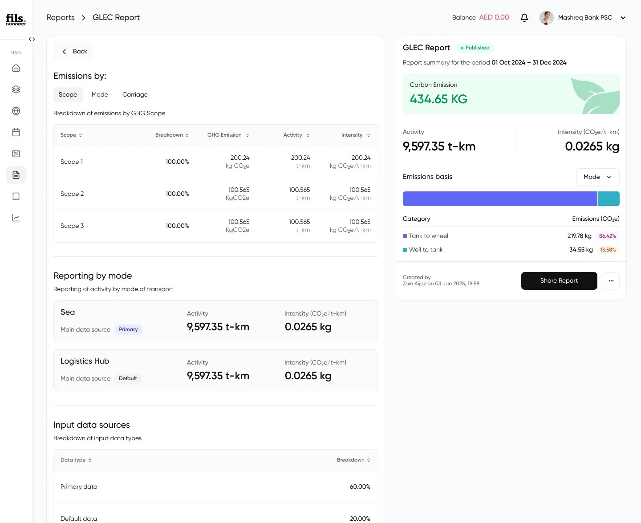Click the Well to tank legend row
The height and width of the screenshot is (523, 641).
pyautogui.click(x=511, y=250)
